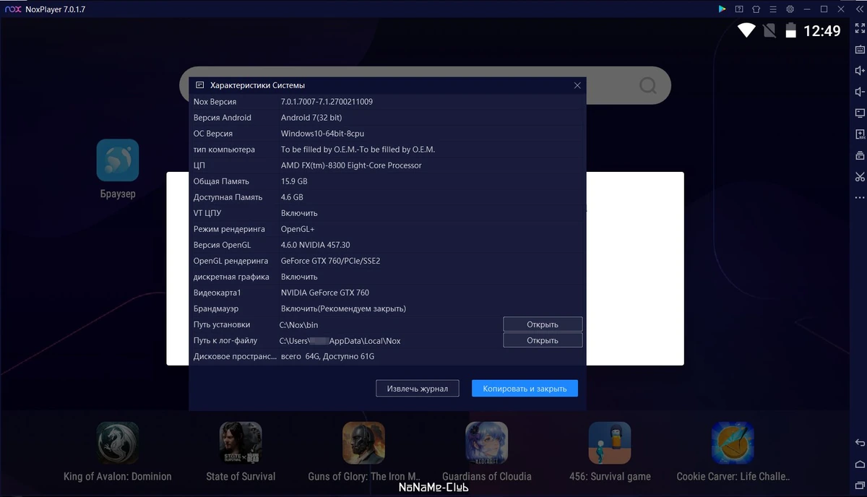Screen dimensions: 867x497
Task: Click the no-SIM status icon
Action: pos(769,30)
